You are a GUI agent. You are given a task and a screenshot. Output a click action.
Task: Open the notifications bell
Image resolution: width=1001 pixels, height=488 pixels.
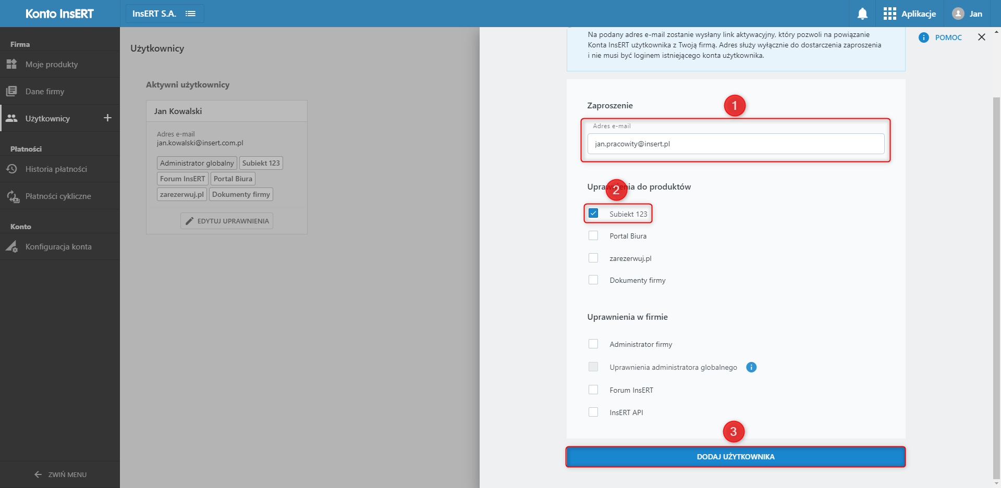(862, 14)
